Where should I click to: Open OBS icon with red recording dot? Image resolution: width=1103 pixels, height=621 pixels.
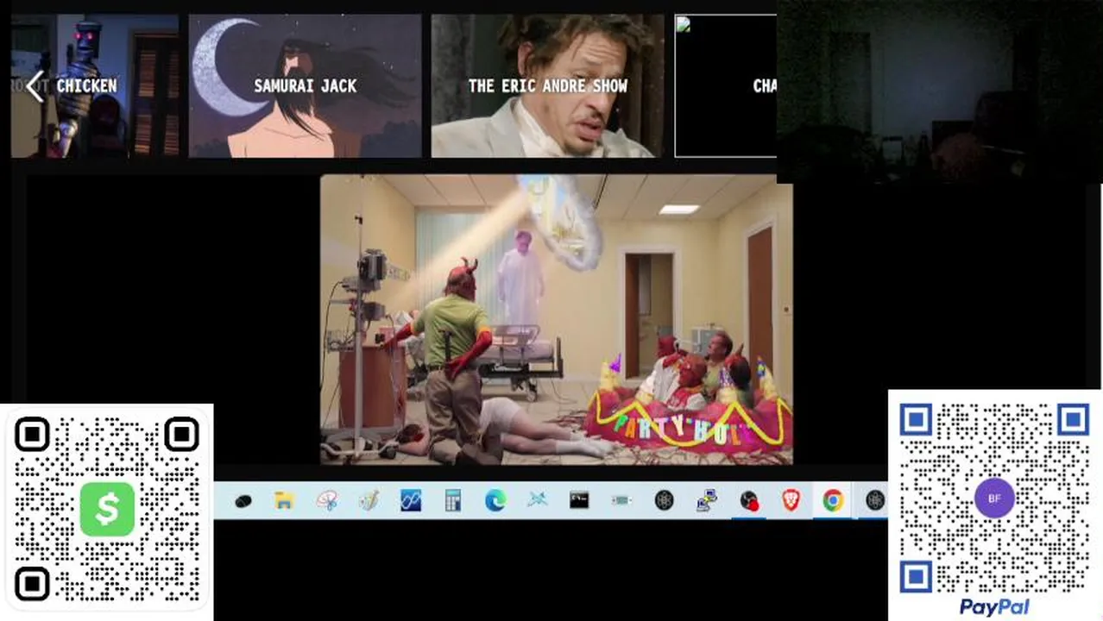point(749,500)
